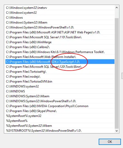Select the plain %SystemRoot% entry

pos(60,121)
